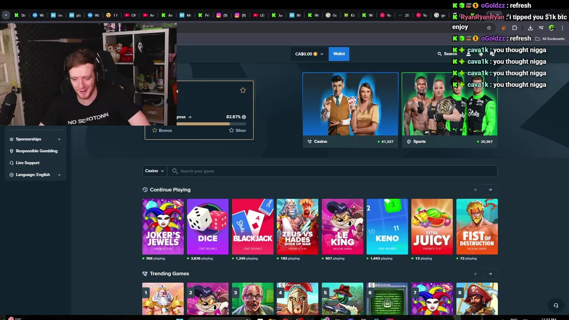
Task: Show previous Trending Games
Action: (x=476, y=274)
